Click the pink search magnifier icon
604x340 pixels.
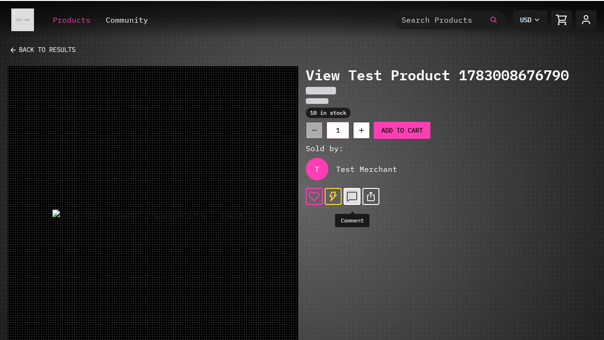494,20
